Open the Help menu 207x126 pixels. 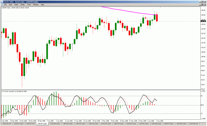coord(42,5)
